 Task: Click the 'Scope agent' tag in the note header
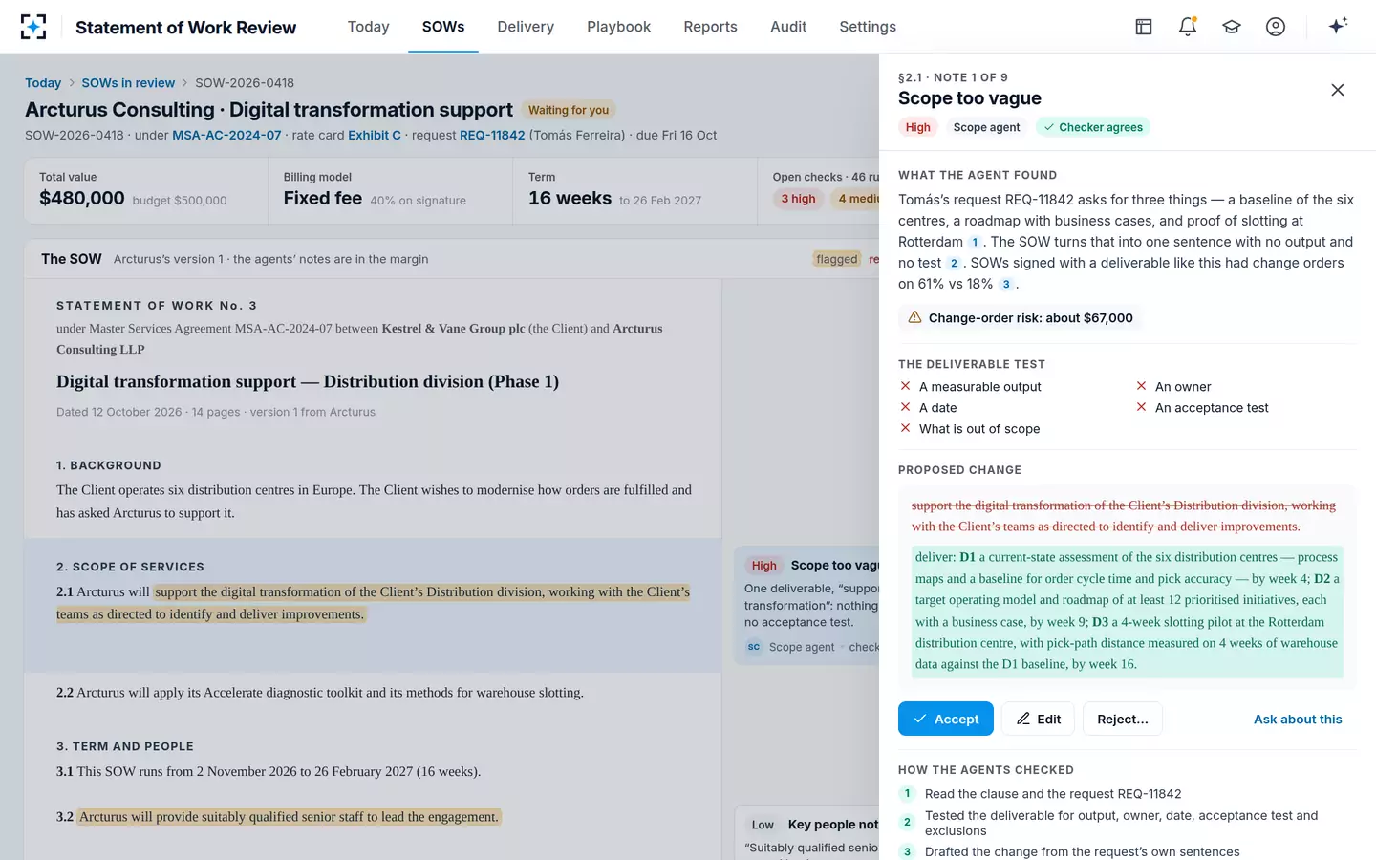pyautogui.click(x=986, y=127)
